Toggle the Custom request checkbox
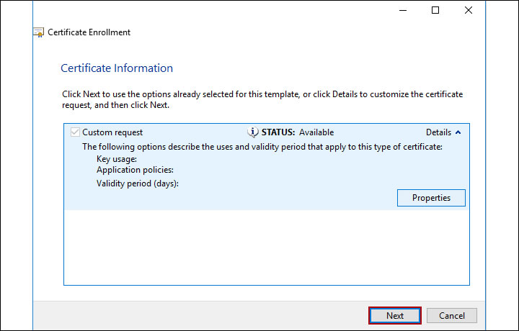519x331 pixels. [x=75, y=132]
